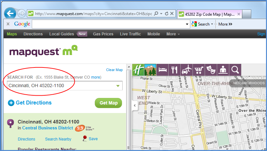
Task: Collapse the left panel with arrow handle
Action: pyautogui.click(x=134, y=105)
